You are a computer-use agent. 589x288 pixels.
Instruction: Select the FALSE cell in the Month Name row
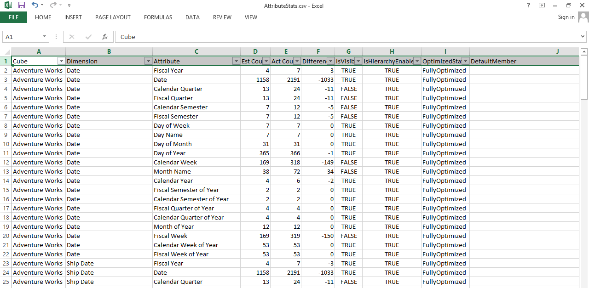tap(349, 171)
